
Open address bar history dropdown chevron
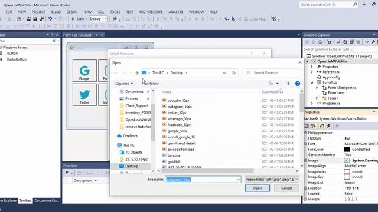(224, 73)
